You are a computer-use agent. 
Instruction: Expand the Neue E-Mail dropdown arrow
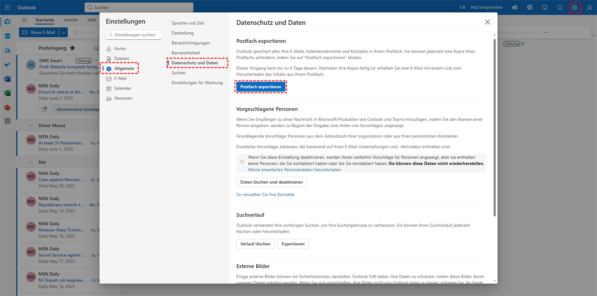click(63, 32)
